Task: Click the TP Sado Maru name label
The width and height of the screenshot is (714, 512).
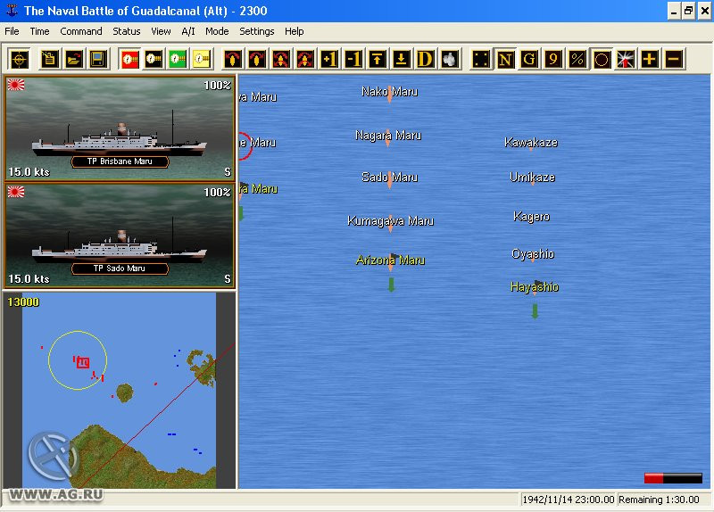Action: click(120, 268)
